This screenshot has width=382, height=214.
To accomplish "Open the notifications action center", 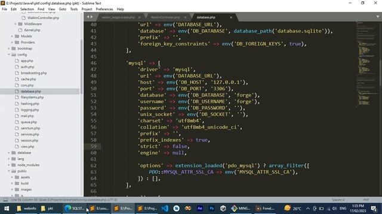I will click(374, 209).
